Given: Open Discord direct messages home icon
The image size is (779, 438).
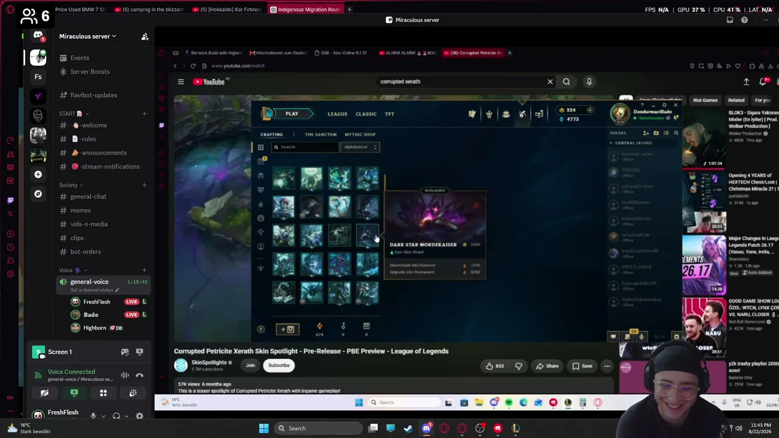Looking at the screenshot, I should (x=38, y=36).
